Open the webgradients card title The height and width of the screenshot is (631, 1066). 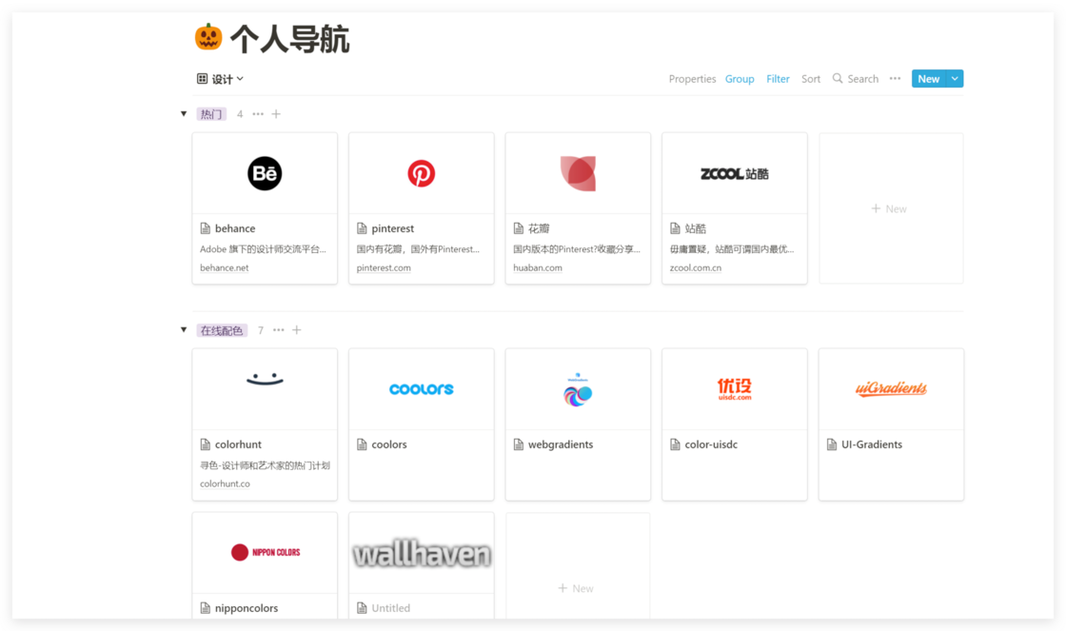(561, 444)
